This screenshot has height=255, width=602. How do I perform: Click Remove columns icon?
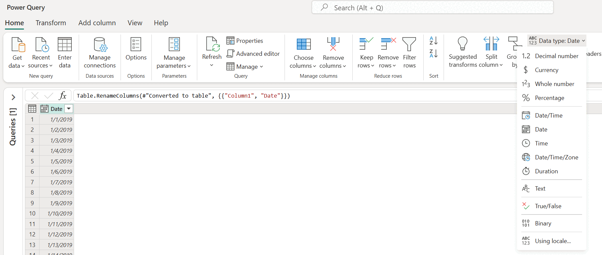pos(333,44)
